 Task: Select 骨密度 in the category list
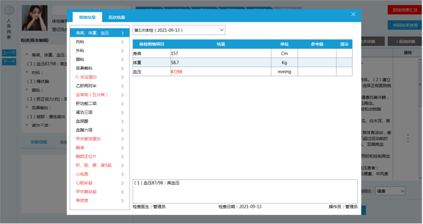coord(82,201)
